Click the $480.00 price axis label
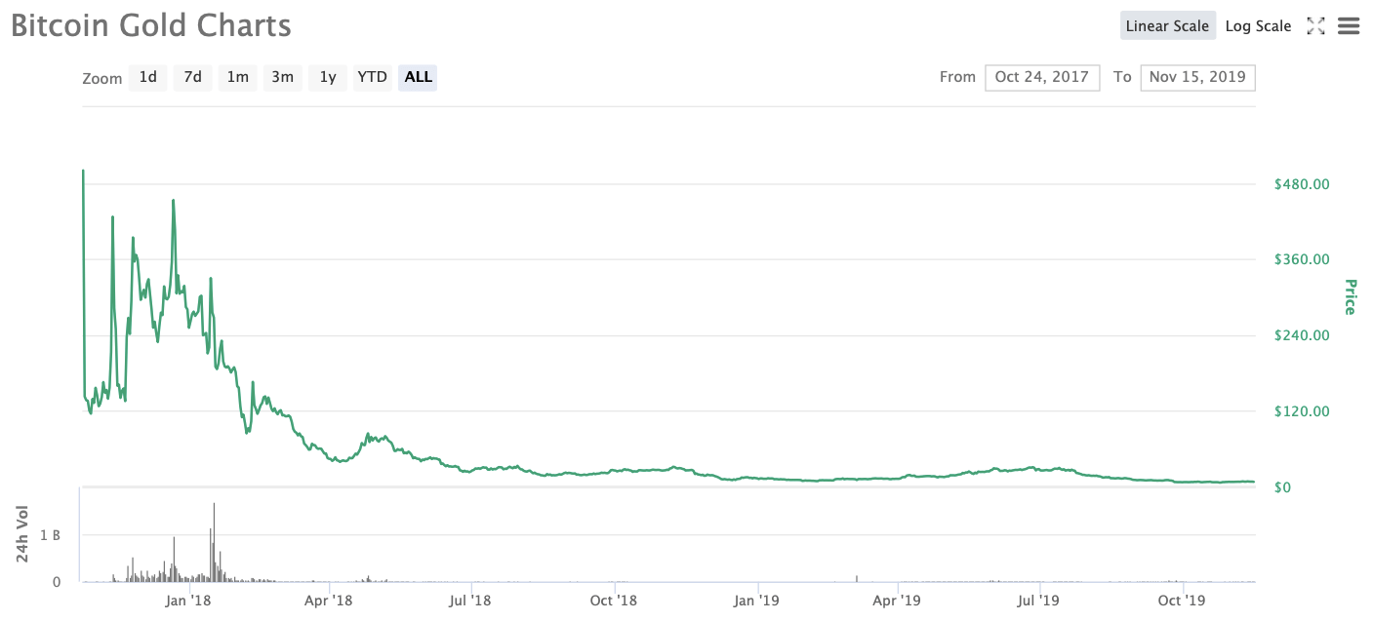Image resolution: width=1373 pixels, height=621 pixels. (1302, 183)
